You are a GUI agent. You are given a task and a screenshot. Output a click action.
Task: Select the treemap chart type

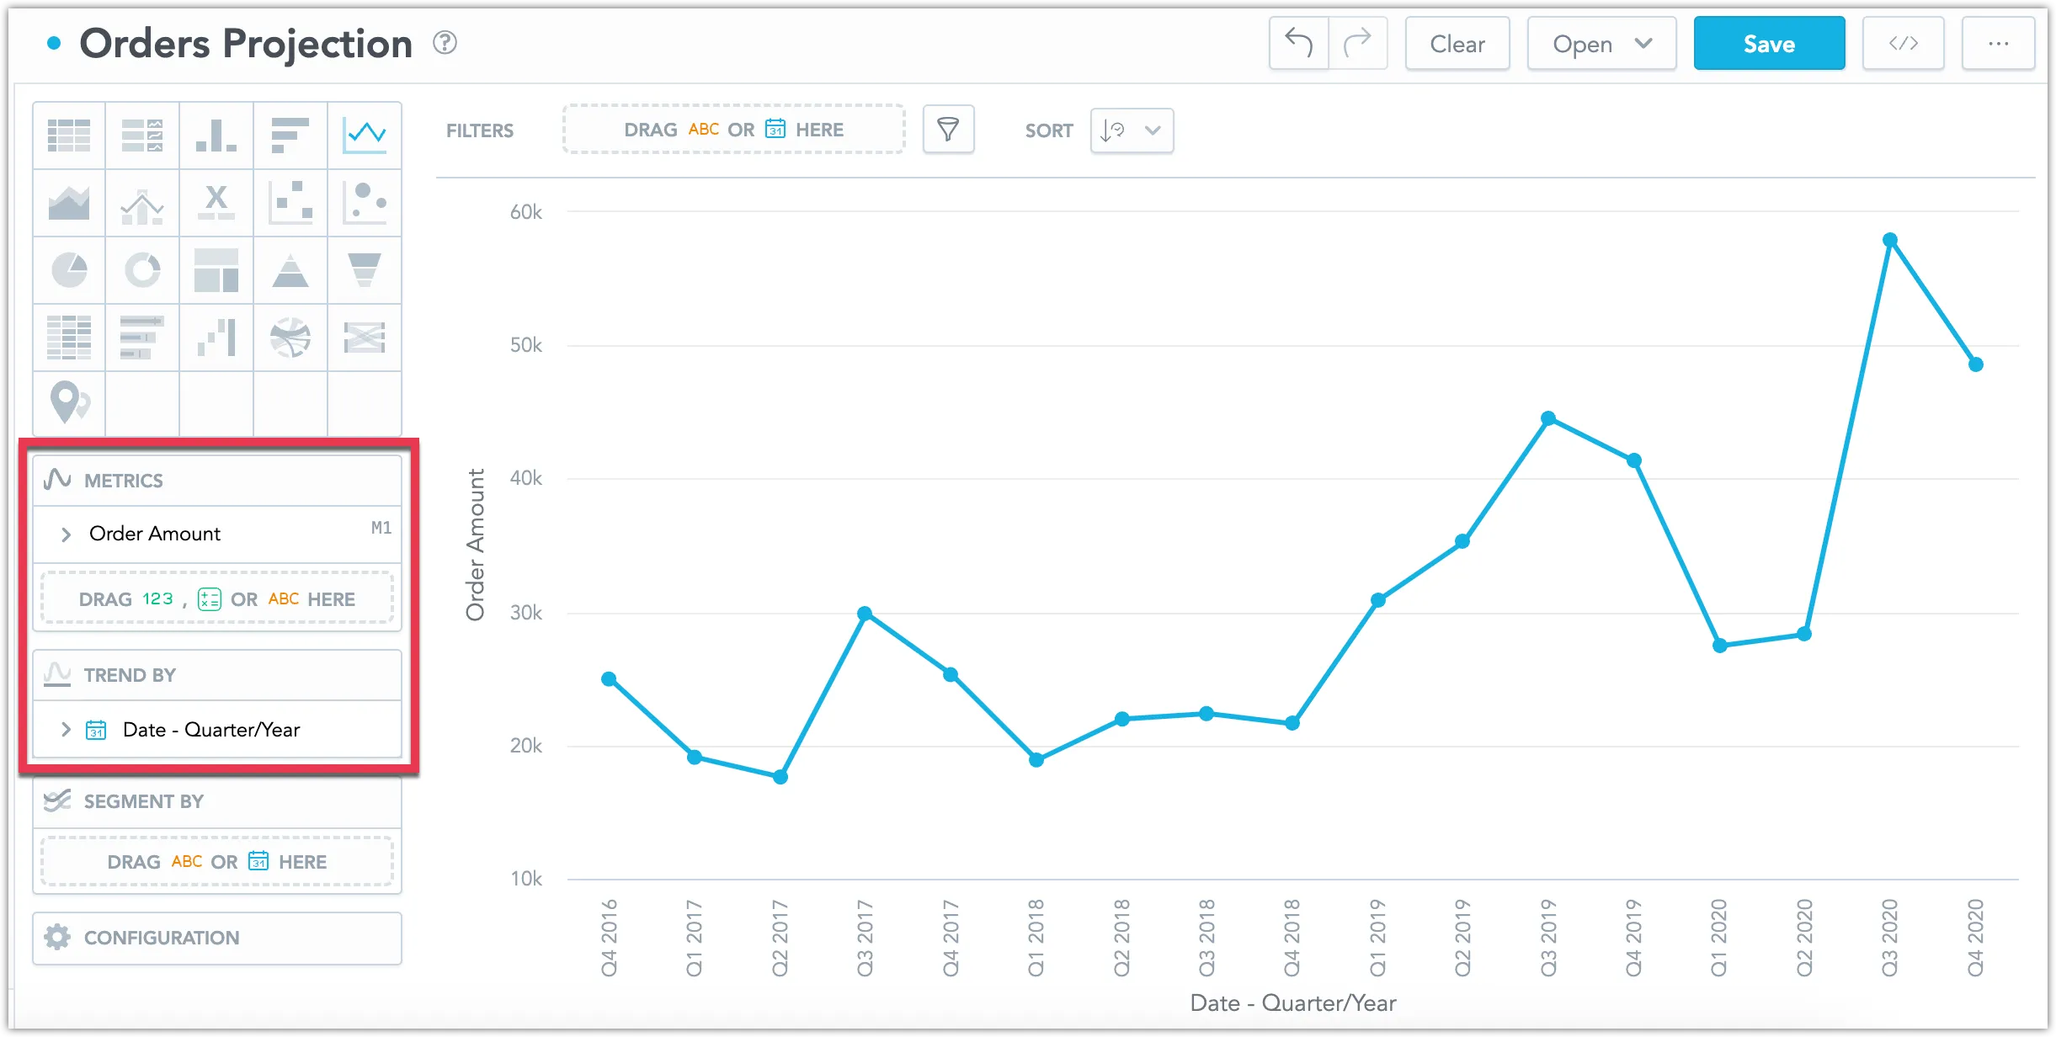(x=216, y=269)
